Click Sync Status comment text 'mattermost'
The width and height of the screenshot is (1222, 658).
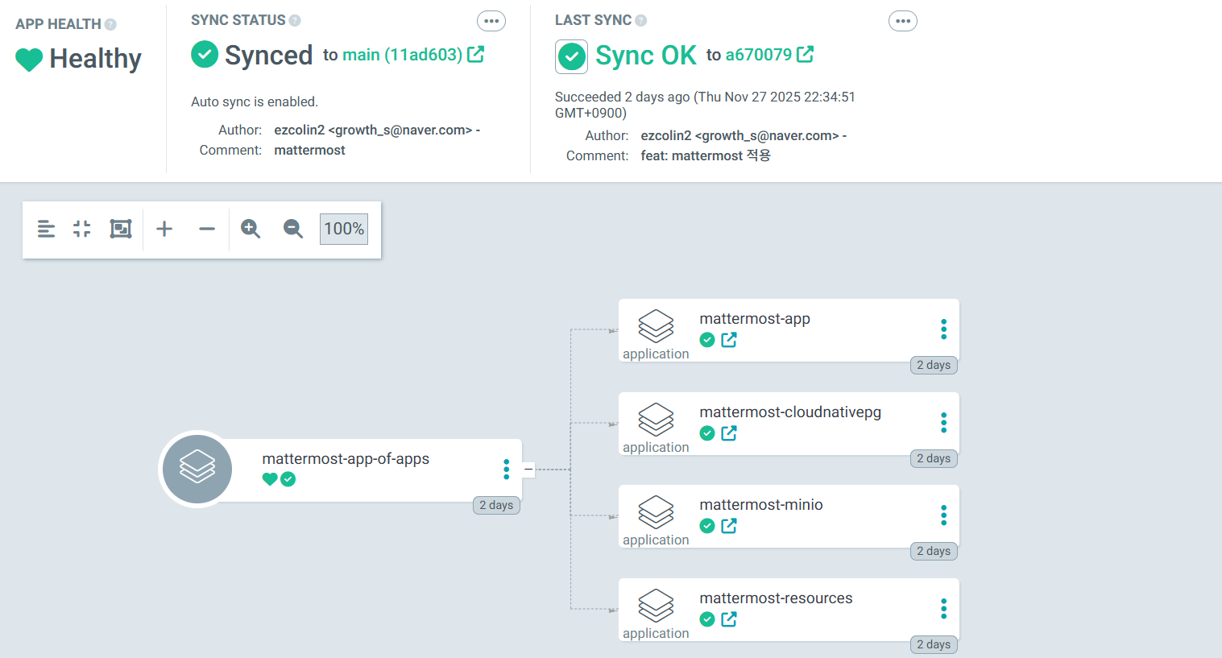[309, 151]
